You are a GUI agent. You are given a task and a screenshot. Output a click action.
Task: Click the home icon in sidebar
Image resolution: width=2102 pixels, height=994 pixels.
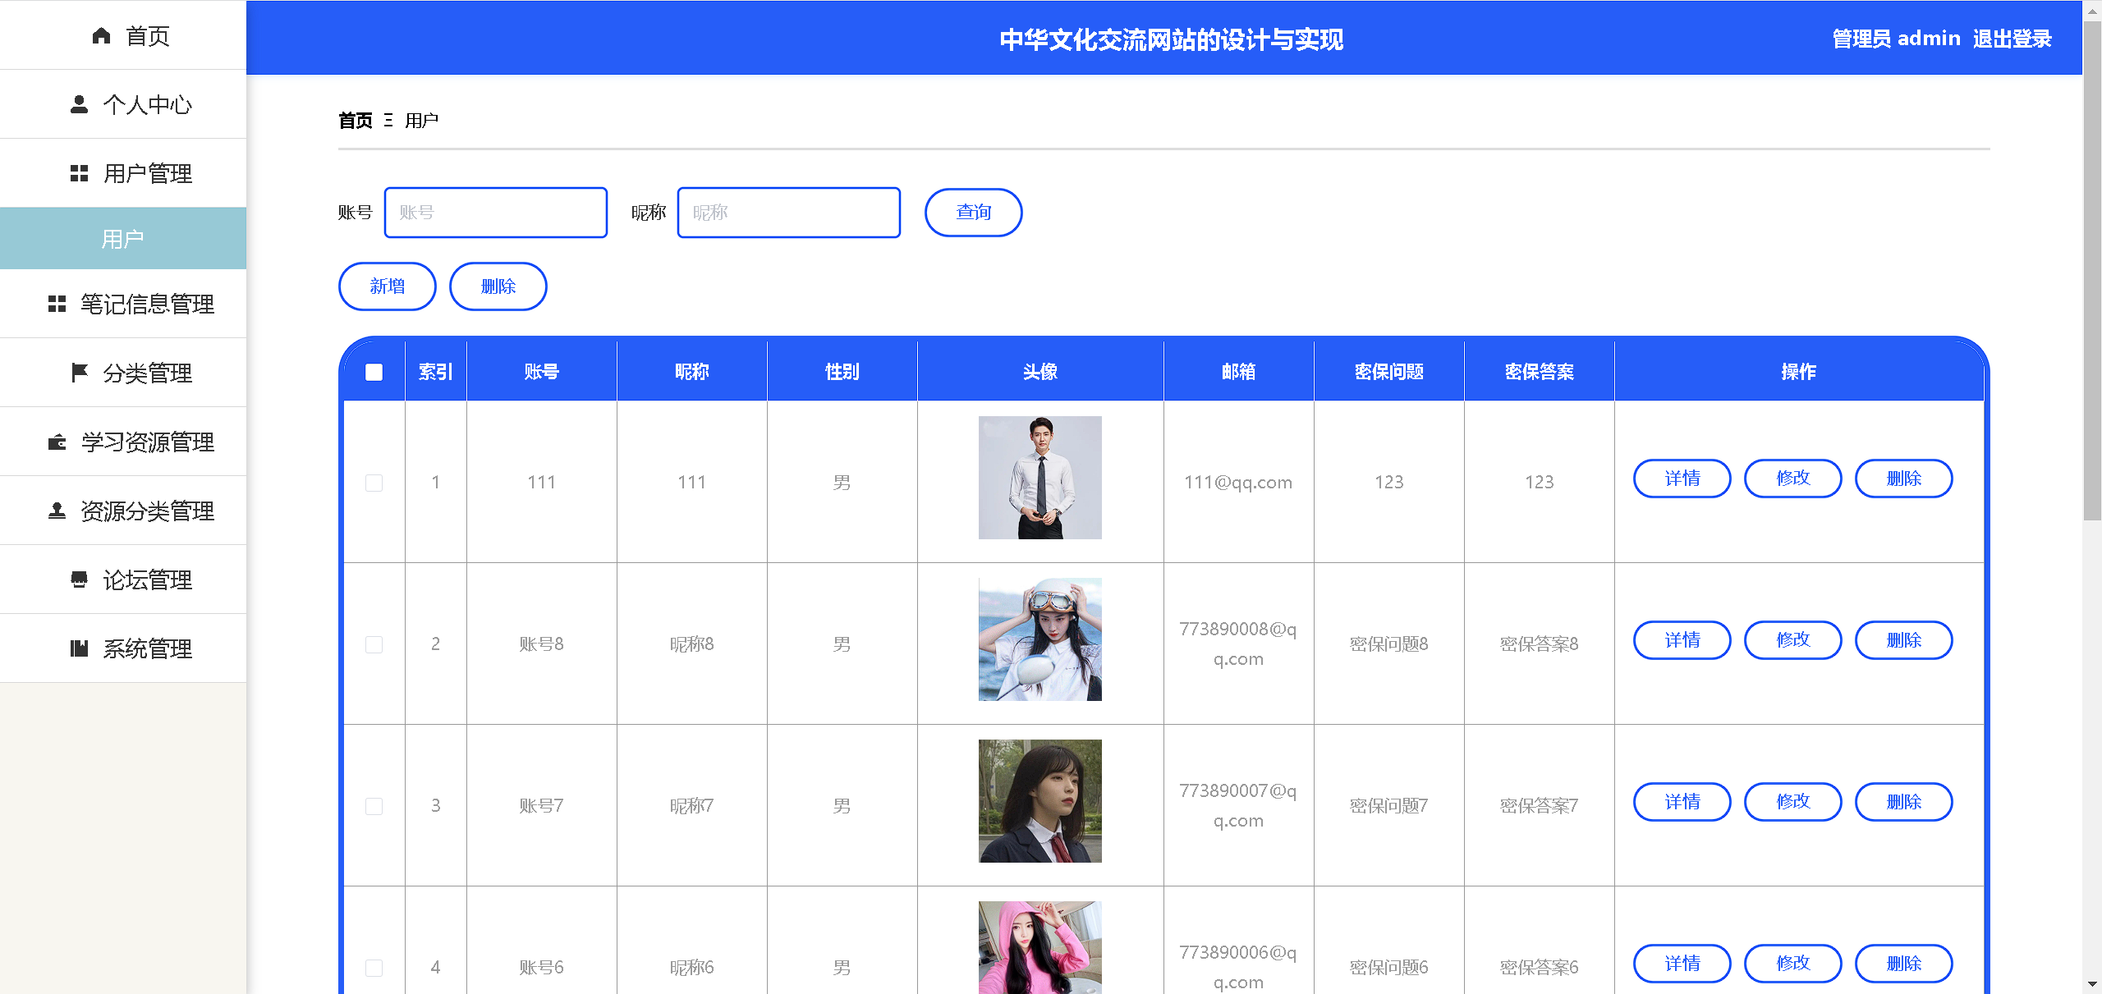[101, 35]
